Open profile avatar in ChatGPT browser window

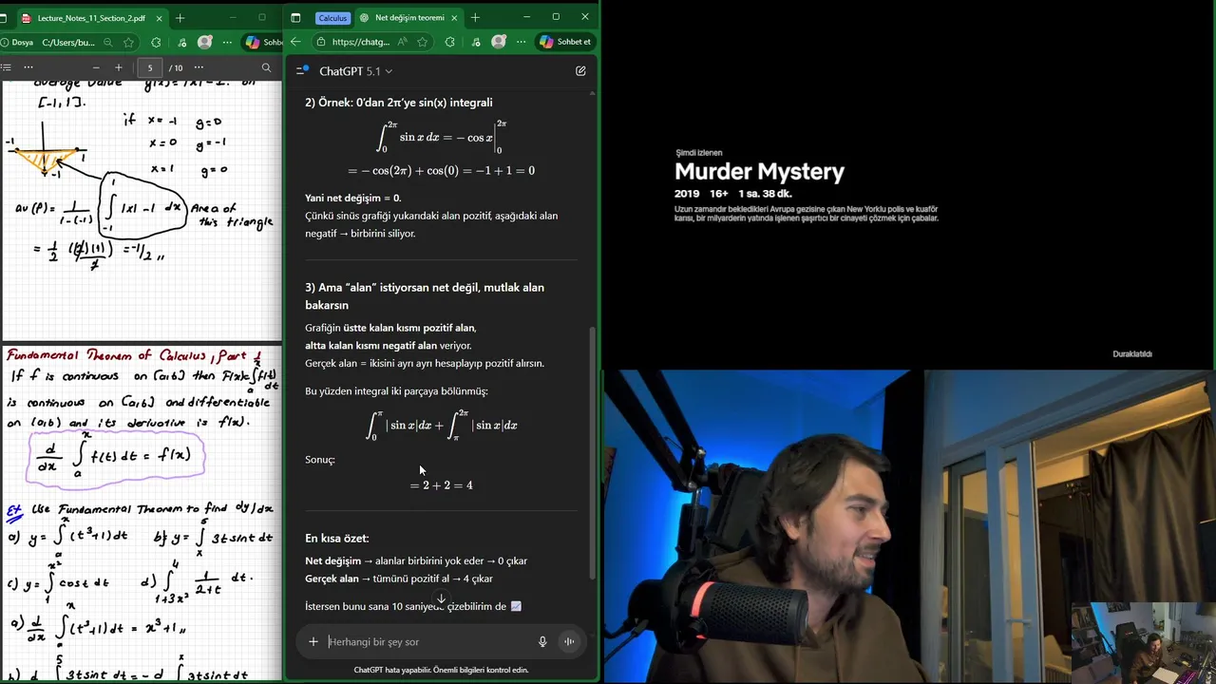tap(498, 42)
